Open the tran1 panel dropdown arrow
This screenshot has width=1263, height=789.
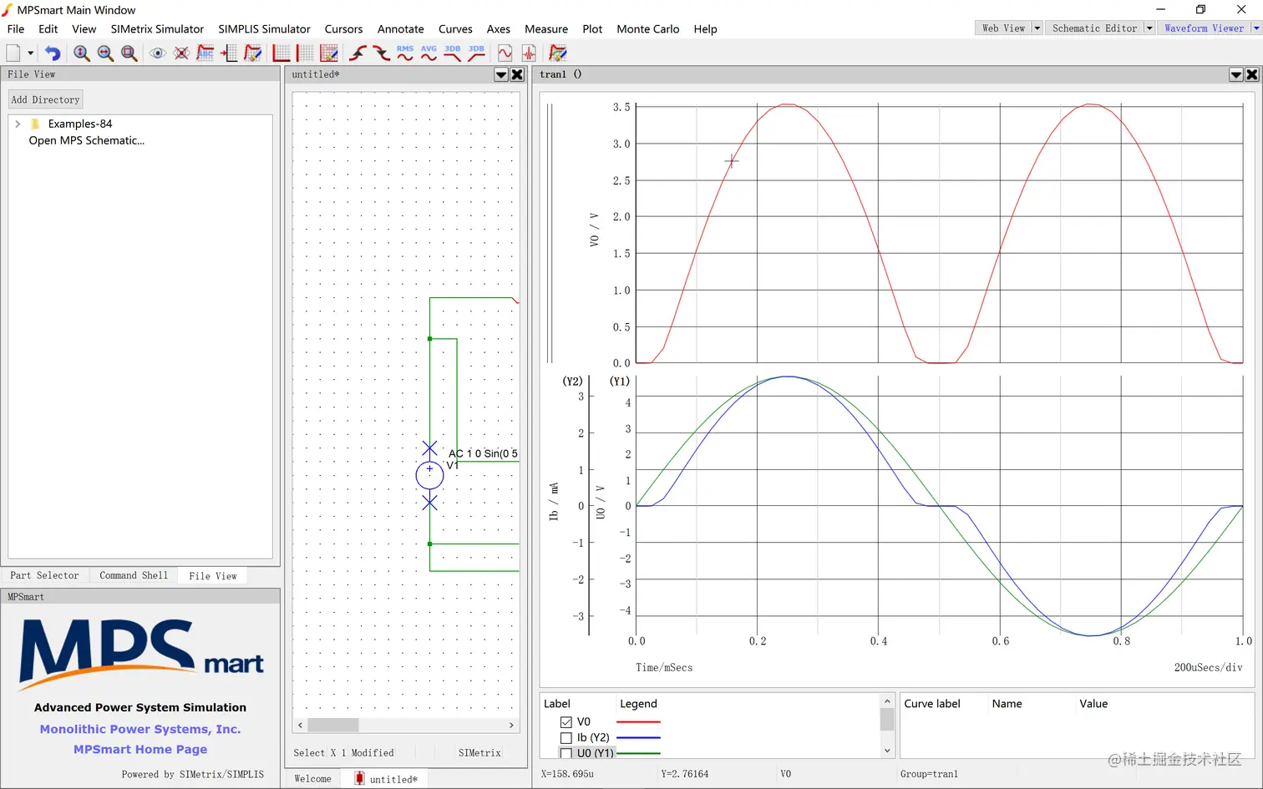[x=1235, y=75]
